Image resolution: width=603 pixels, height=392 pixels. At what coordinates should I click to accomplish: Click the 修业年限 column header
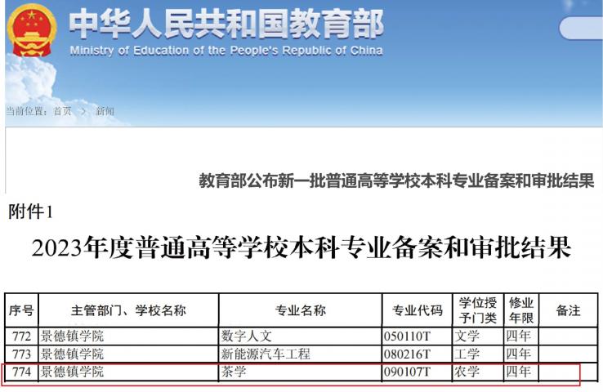tap(521, 310)
